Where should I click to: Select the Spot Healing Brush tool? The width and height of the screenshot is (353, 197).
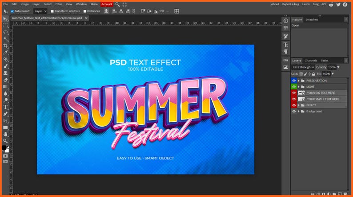5,59
